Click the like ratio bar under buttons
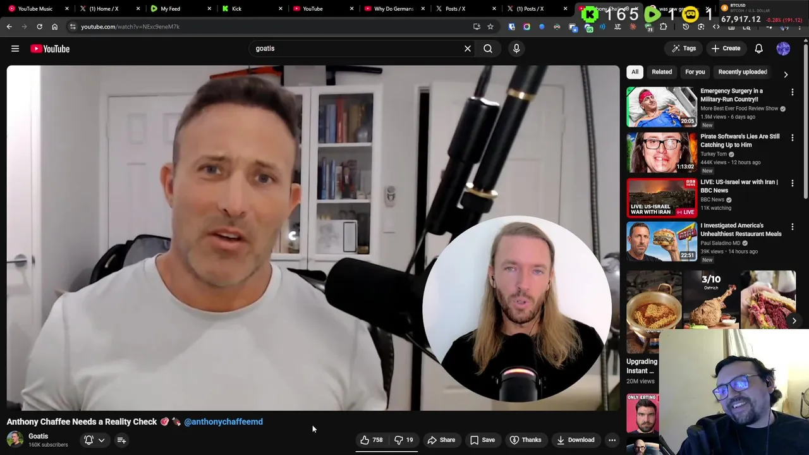 [386, 451]
